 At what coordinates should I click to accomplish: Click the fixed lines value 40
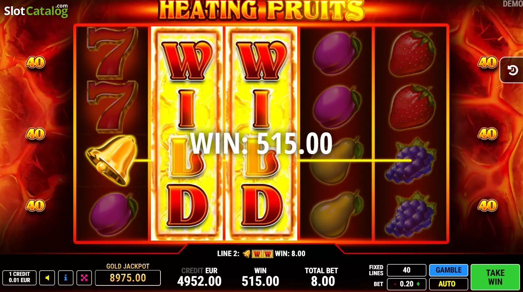tap(407, 270)
